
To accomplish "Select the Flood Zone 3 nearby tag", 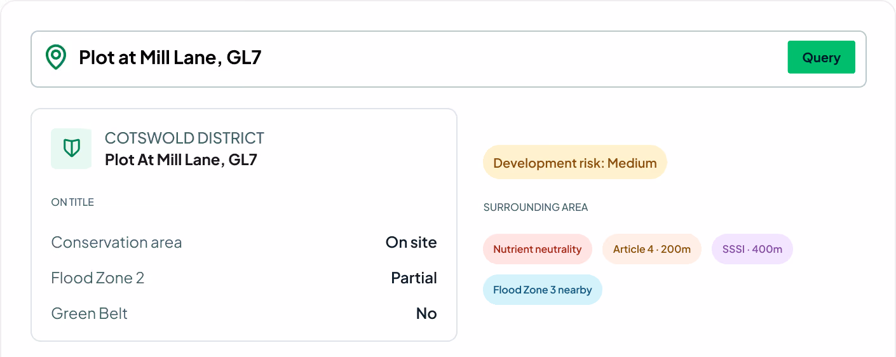I will tap(542, 290).
